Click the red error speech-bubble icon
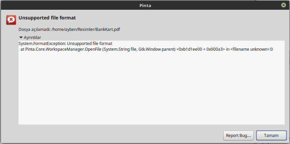This screenshot has width=290, height=144. click(x=11, y=20)
